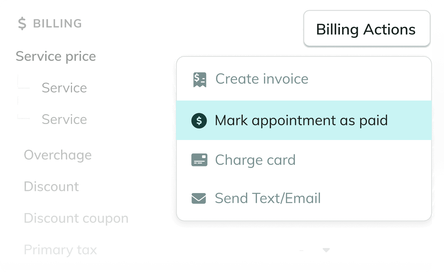
Task: Choose Send Text/Email option
Action: pos(304,198)
